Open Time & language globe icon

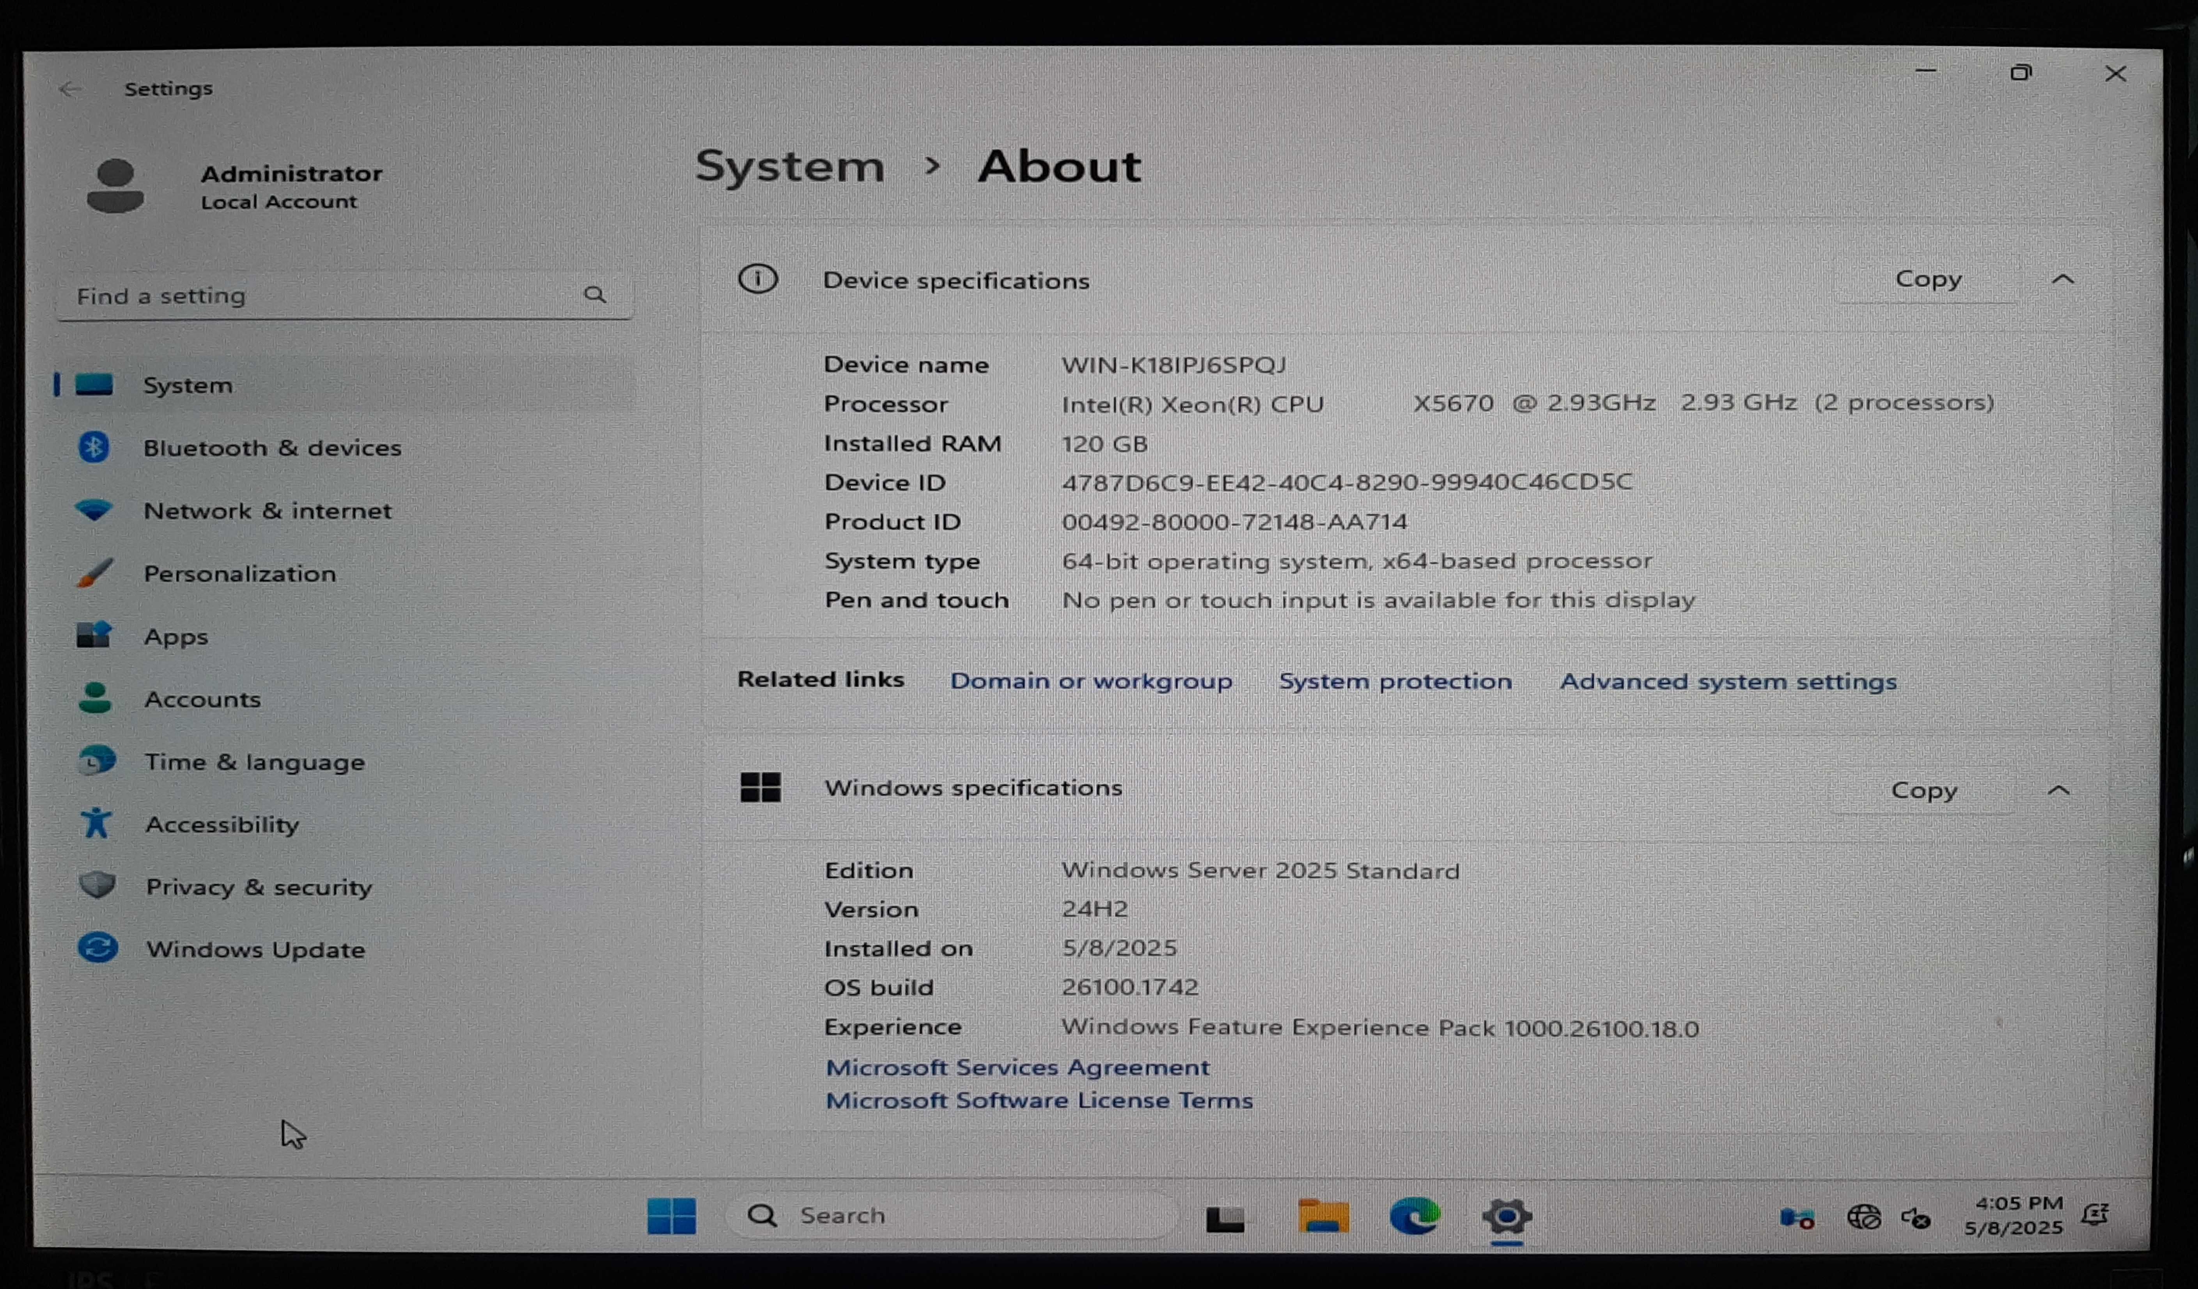96,761
